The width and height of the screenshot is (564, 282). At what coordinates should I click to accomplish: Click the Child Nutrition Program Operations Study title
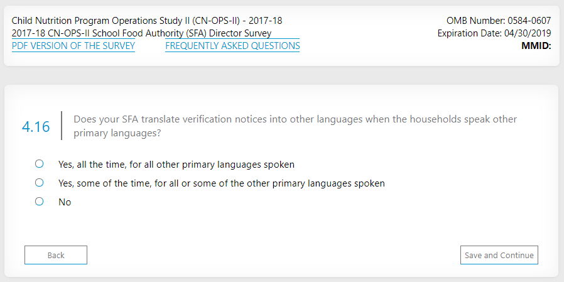147,21
